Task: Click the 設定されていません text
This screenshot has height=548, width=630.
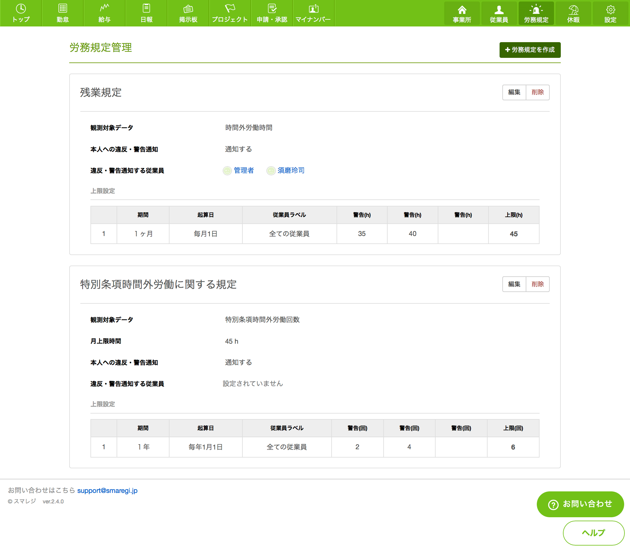Action: pos(253,384)
